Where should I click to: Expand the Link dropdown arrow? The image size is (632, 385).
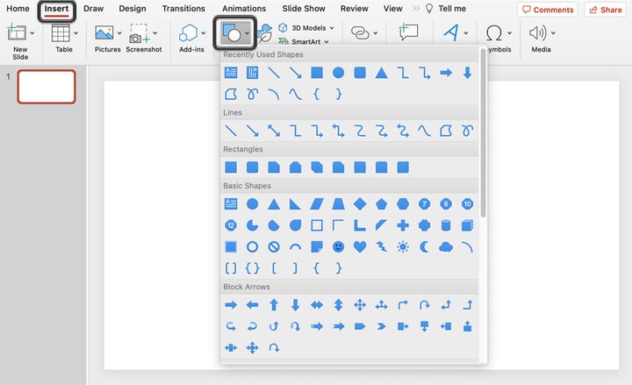[x=376, y=33]
